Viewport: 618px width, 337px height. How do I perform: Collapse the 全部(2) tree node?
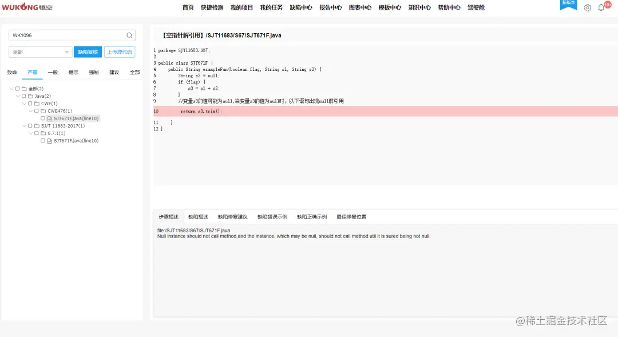(x=11, y=89)
